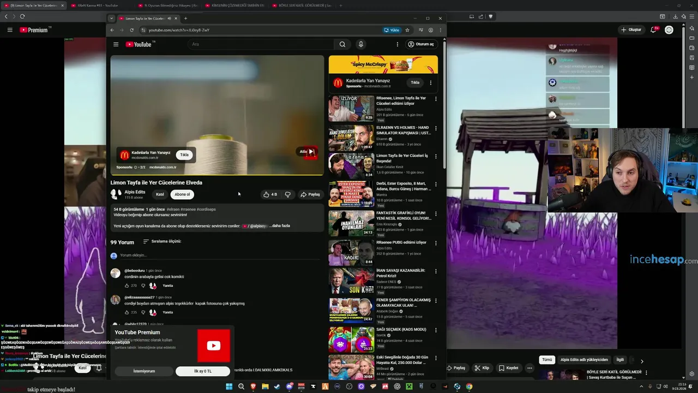Show next chips with the arrow after İlgili
Viewport: 698px width, 393px height.
(x=642, y=361)
